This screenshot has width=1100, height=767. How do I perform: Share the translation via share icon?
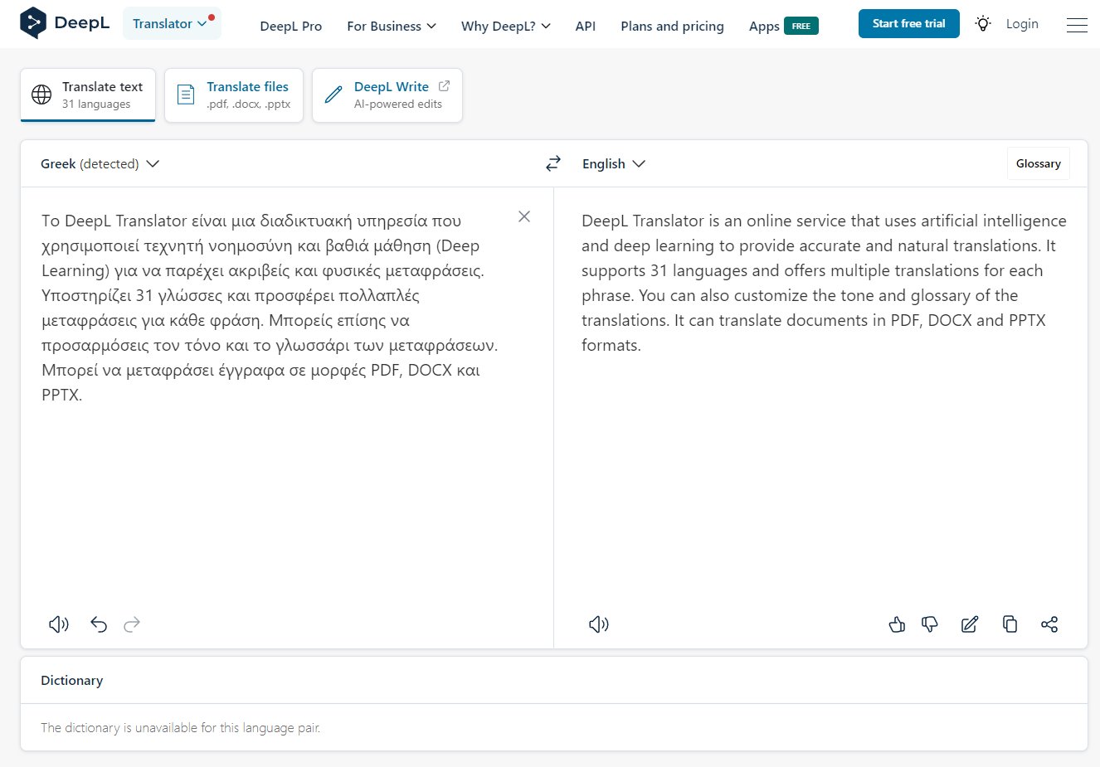coord(1049,624)
